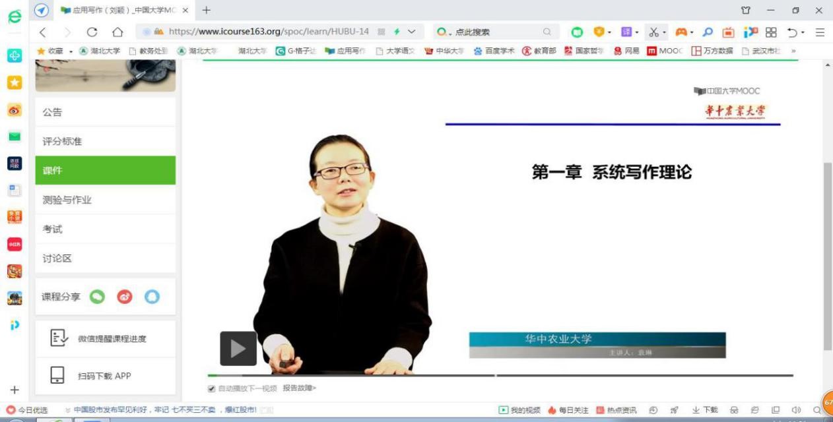Open the 收藏 favorites dropdown
Viewport: 833px width, 422px height.
click(x=54, y=51)
